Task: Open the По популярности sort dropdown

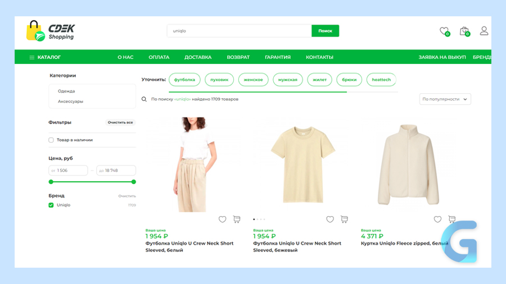Action: click(x=445, y=99)
